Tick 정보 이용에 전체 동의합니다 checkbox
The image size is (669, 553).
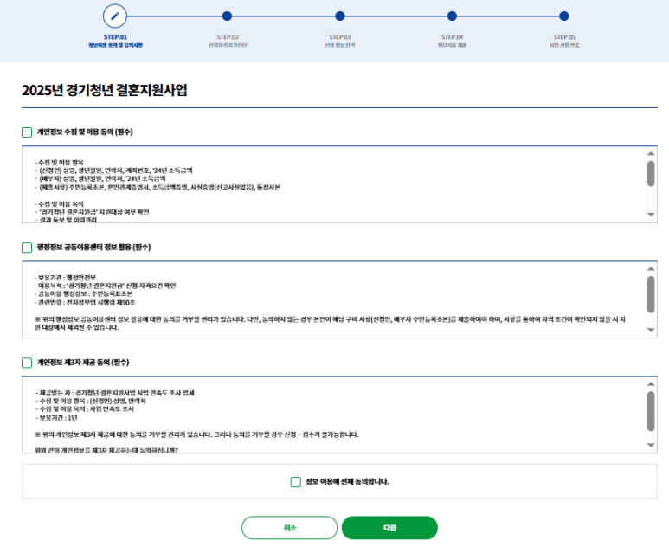(x=295, y=482)
